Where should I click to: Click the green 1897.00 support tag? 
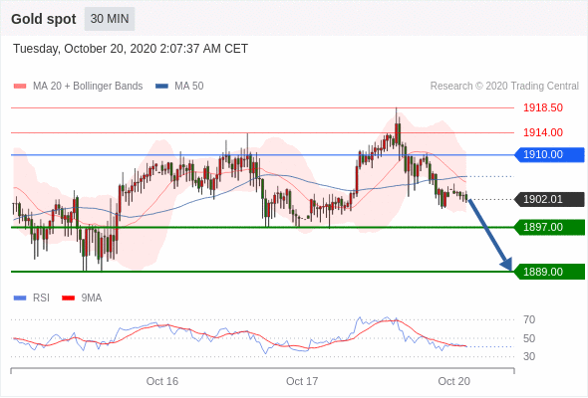click(x=549, y=227)
